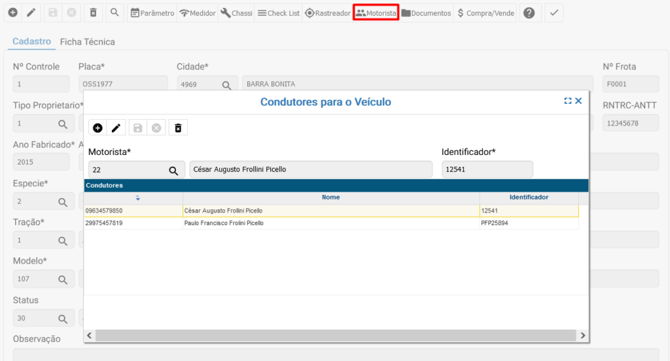
Task: Add a new driver in Condutores dialog
Action: click(97, 128)
